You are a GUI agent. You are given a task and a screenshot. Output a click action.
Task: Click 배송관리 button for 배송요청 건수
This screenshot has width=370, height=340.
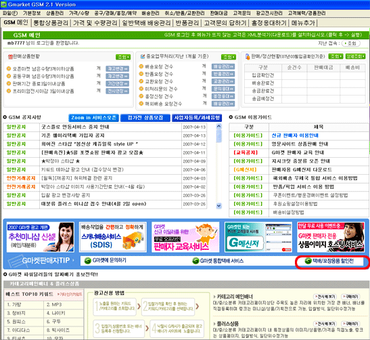click(223, 66)
